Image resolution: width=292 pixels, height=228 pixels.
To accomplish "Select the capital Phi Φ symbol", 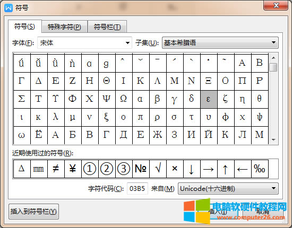I will (73, 99).
